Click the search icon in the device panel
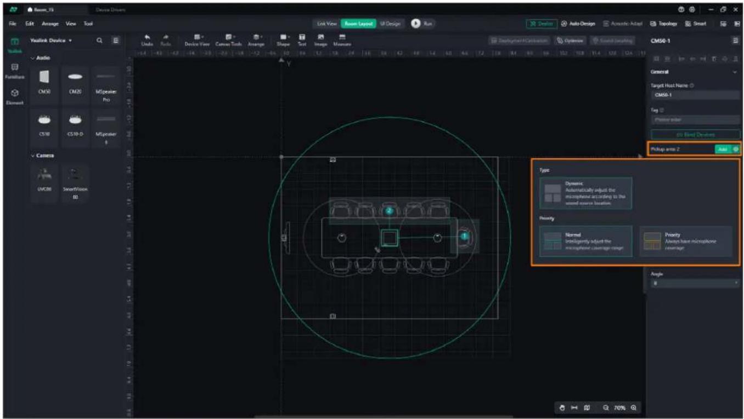This screenshot has width=744, height=419. 100,41
